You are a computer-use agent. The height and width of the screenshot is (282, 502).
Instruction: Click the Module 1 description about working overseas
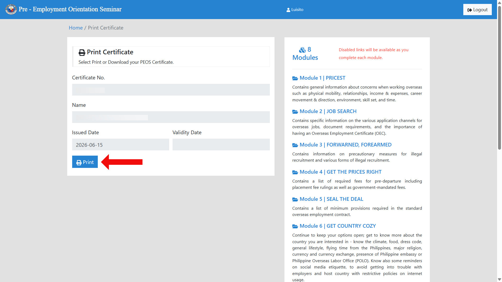[357, 93]
